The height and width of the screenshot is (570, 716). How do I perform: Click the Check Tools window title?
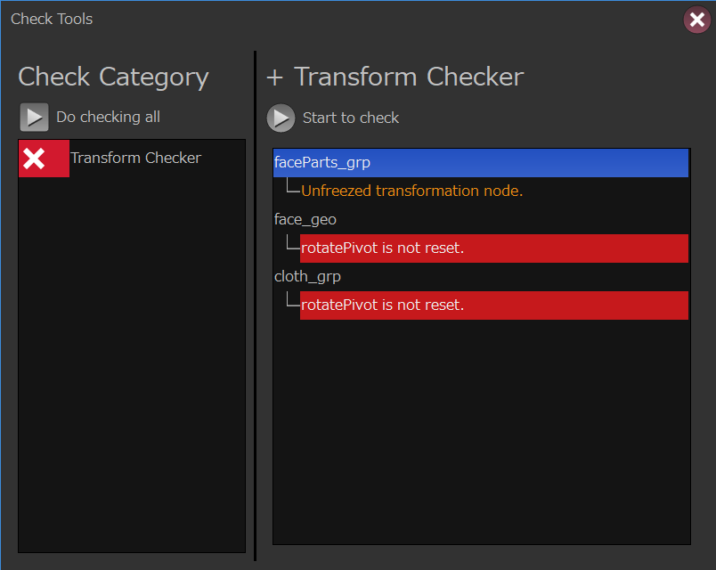point(52,19)
